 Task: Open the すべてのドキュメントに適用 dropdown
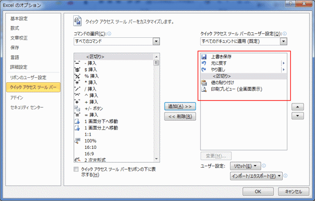pyautogui.click(x=284, y=41)
